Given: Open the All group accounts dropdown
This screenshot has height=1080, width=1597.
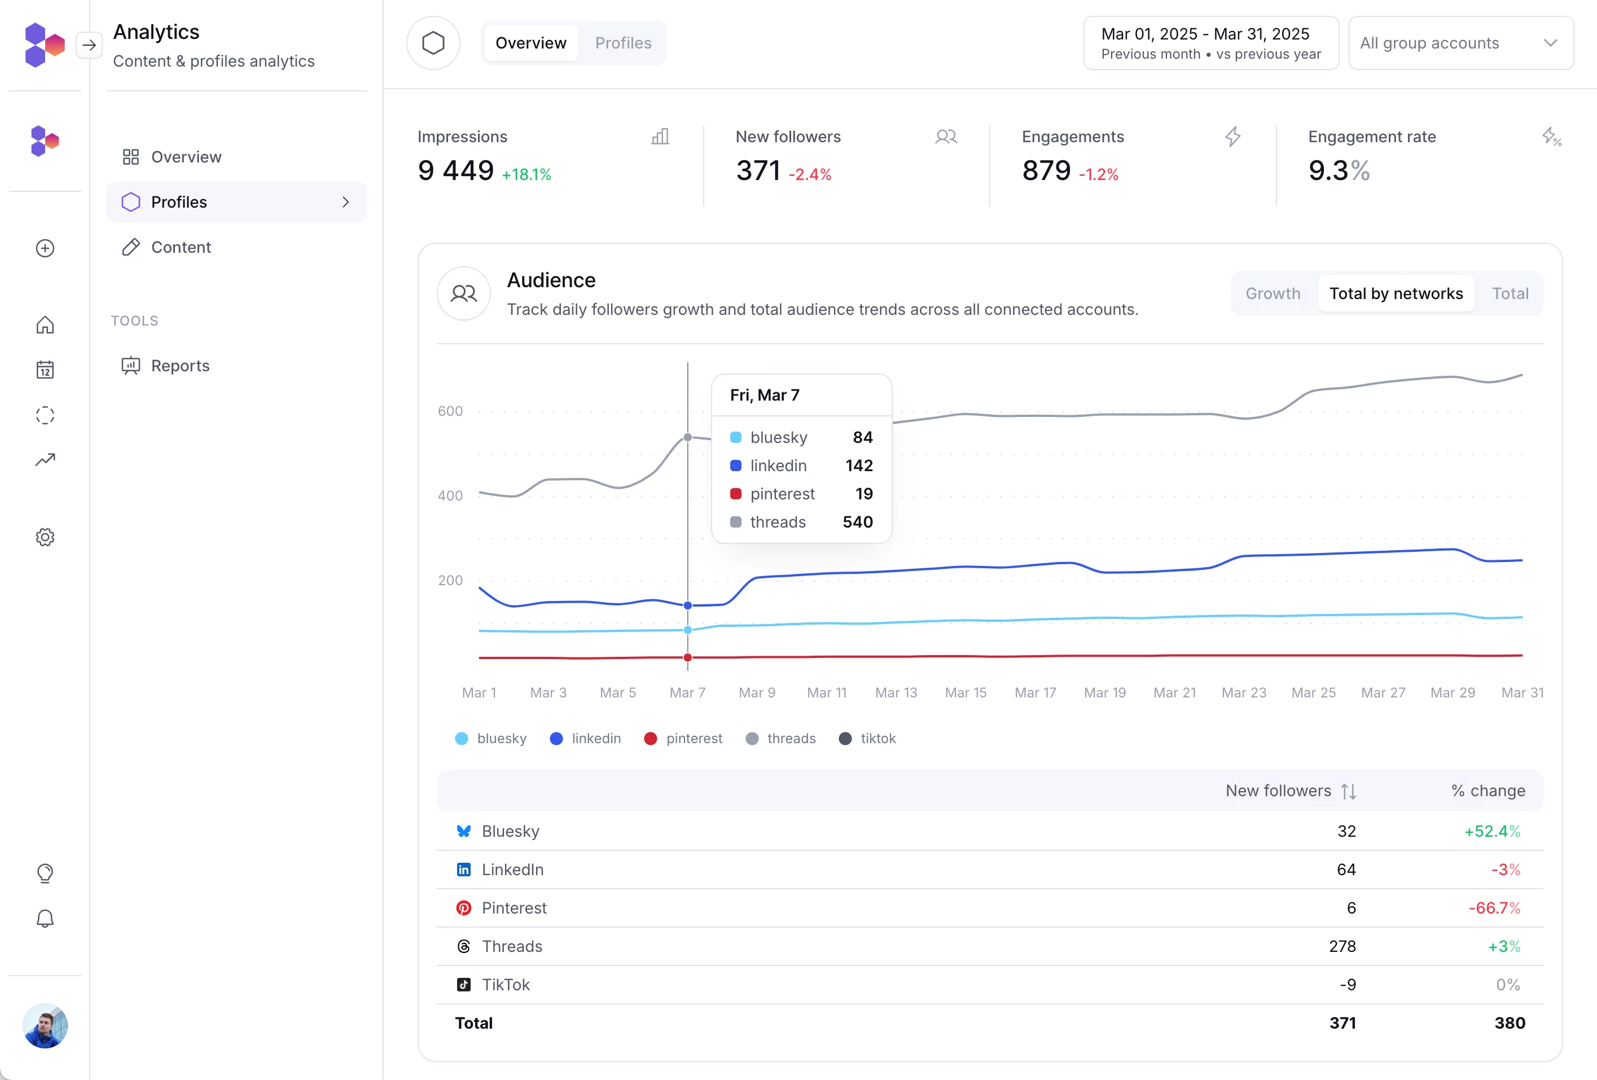Looking at the screenshot, I should 1461,42.
